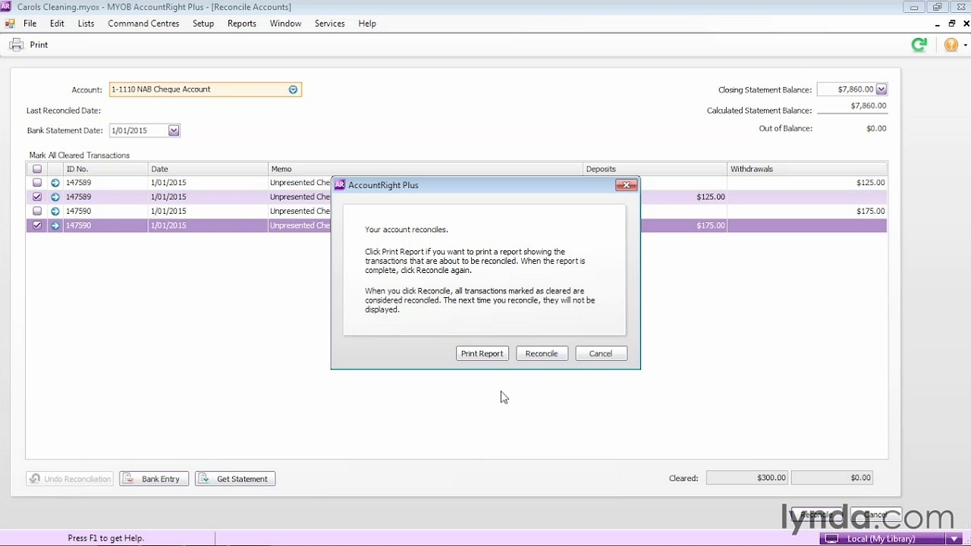Open the Closing Statement Balance calculator dropdown
This screenshot has width=971, height=546.
[x=881, y=89]
